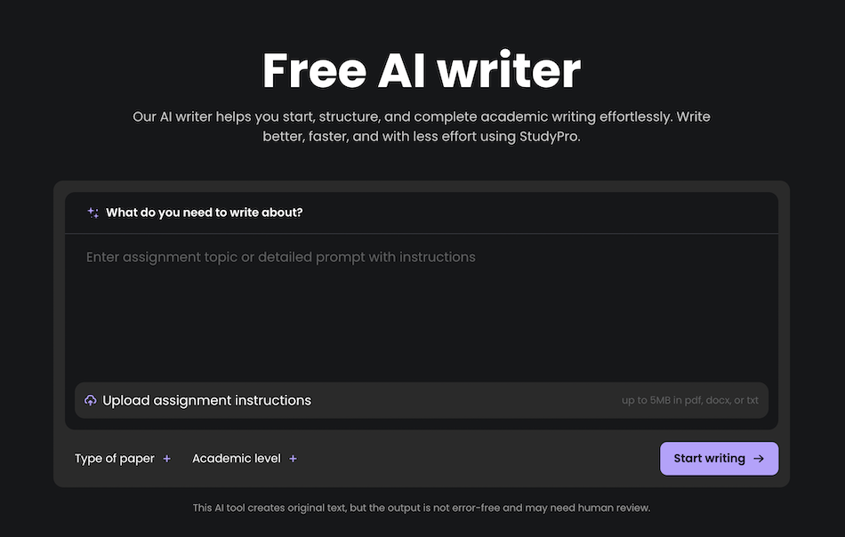Click the "up to 5MB" file format hint
This screenshot has width=845, height=537.
(689, 400)
